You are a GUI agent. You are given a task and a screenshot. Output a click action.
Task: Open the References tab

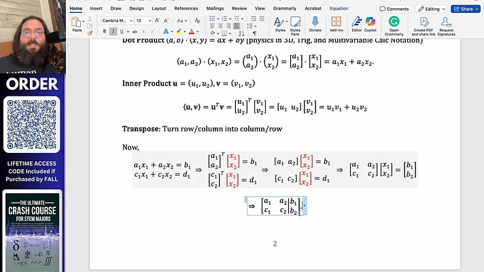coord(186,8)
